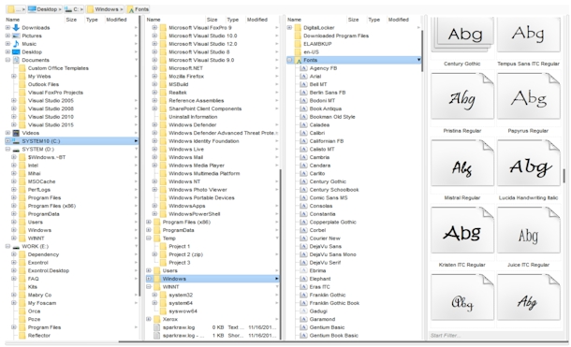Click the Comic Sans MS font icon
Viewport: 571px width, 347px height.
[x=303, y=197]
